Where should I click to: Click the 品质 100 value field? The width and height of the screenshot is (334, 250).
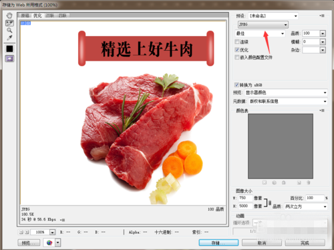coord(311,33)
